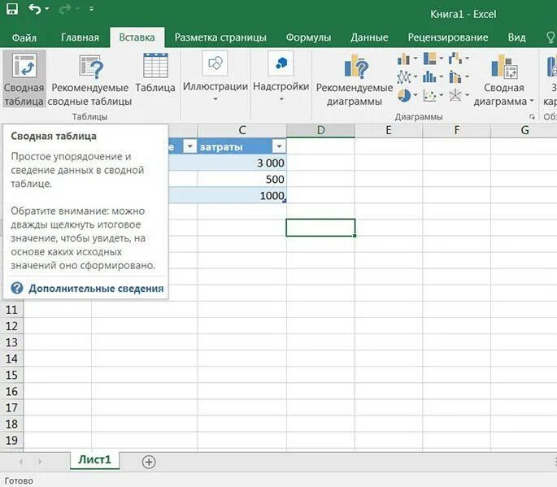
Task: Insert a line chart
Action: click(x=404, y=76)
